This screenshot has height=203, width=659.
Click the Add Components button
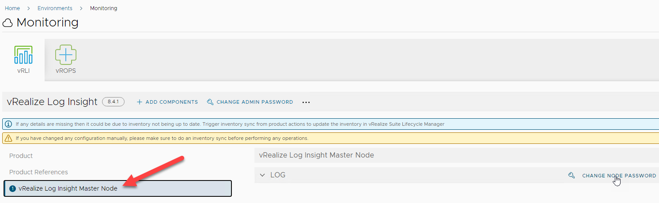171,102
